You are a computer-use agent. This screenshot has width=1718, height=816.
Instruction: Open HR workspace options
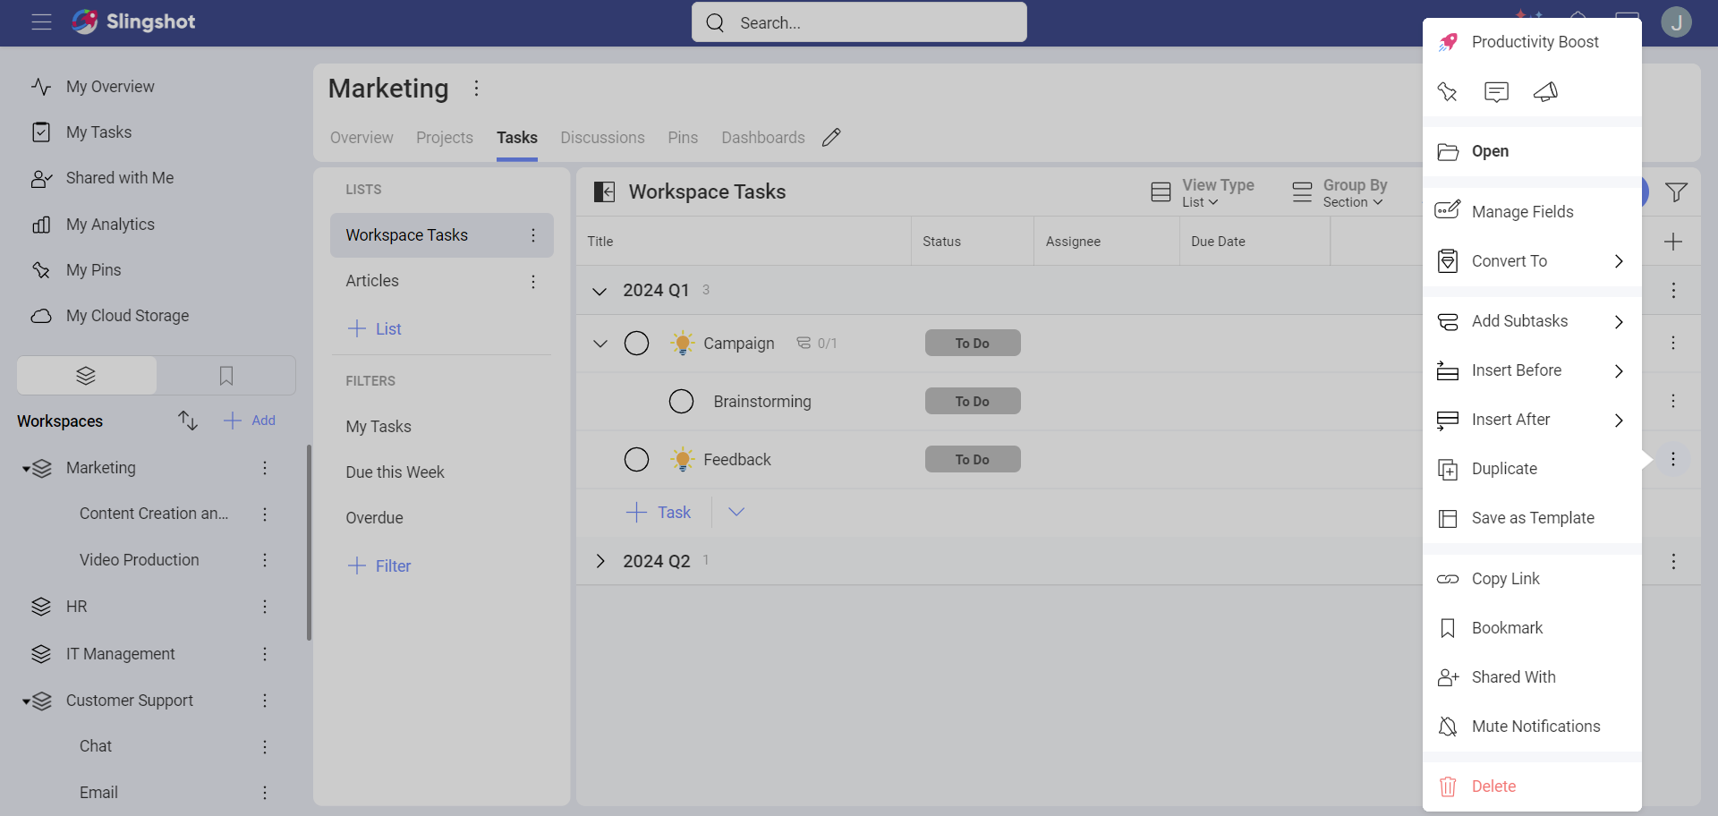265,607
